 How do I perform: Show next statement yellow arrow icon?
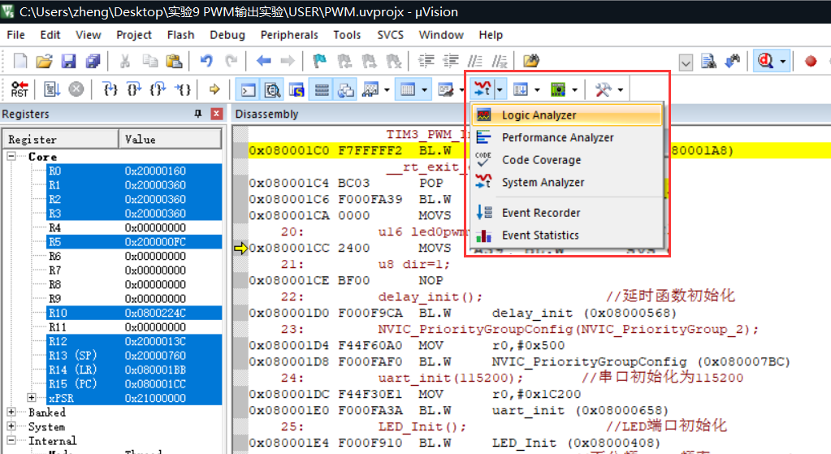pyautogui.click(x=214, y=89)
